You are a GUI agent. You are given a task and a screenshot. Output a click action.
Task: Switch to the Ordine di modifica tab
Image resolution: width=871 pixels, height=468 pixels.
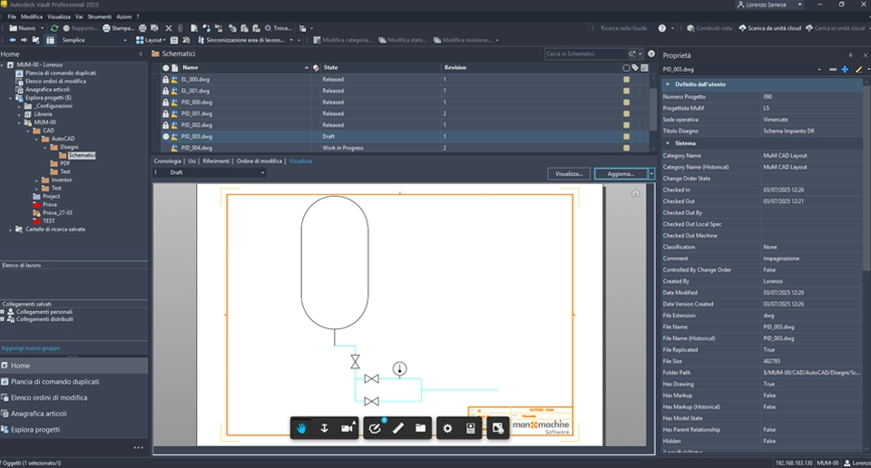tap(259, 161)
